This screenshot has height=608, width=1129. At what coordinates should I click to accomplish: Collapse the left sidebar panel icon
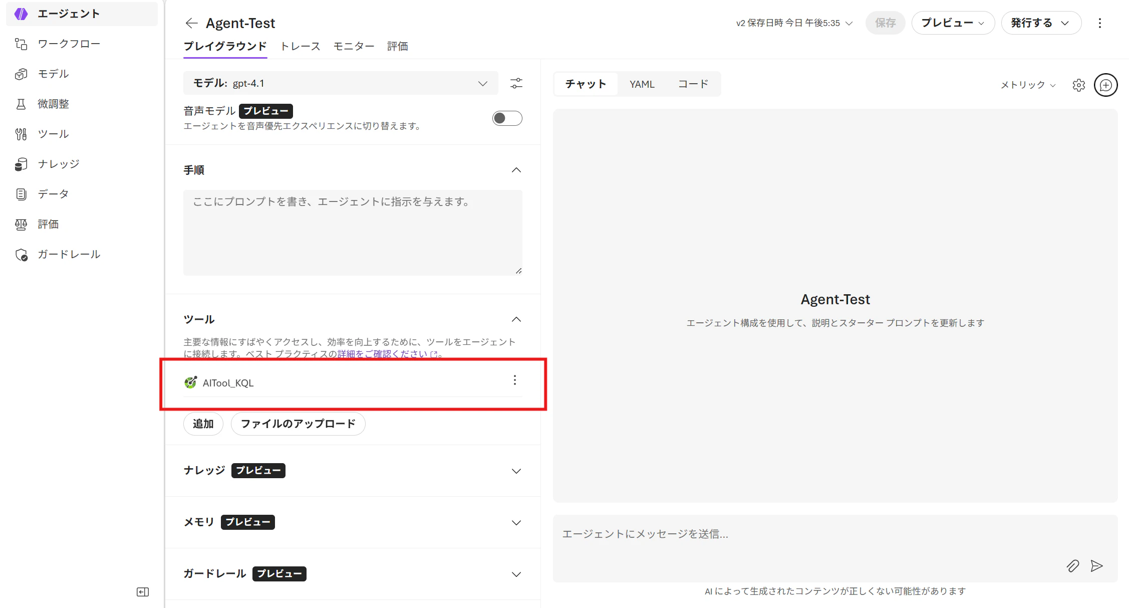pyautogui.click(x=143, y=592)
